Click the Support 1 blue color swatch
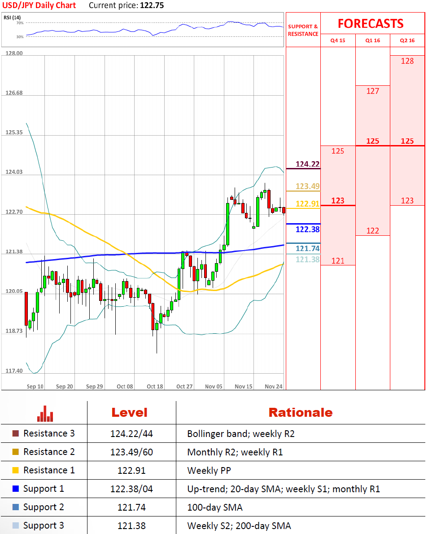Image resolution: width=428 pixels, height=534 pixels. point(15,489)
